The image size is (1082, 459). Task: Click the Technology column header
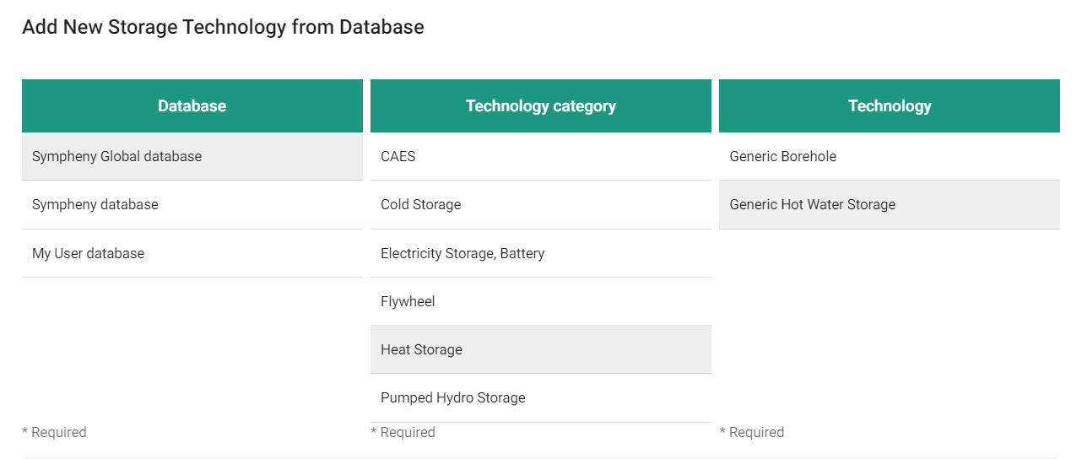pos(890,105)
